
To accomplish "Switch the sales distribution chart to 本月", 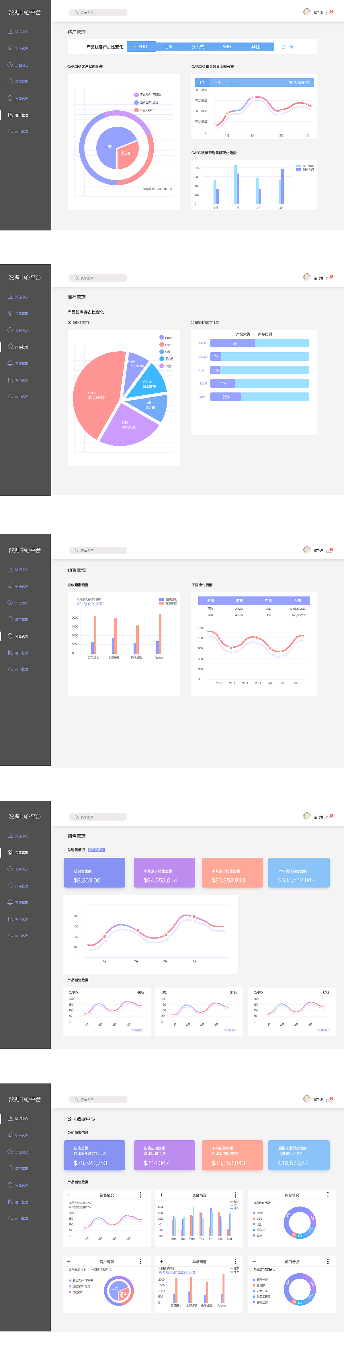I will 217,83.
